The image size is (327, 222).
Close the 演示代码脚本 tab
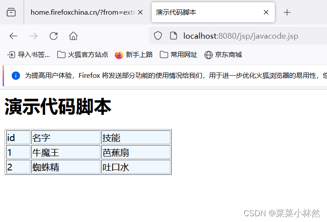tap(266, 12)
